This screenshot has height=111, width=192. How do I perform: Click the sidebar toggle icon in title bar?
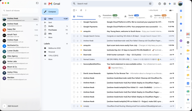pyautogui.click(x=37, y=3)
